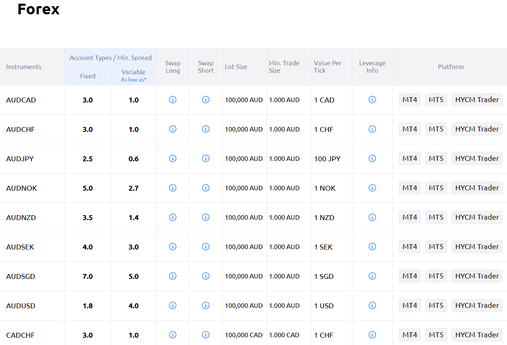Select the AUDSGD instrument name
The image size is (507, 345).
click(20, 276)
